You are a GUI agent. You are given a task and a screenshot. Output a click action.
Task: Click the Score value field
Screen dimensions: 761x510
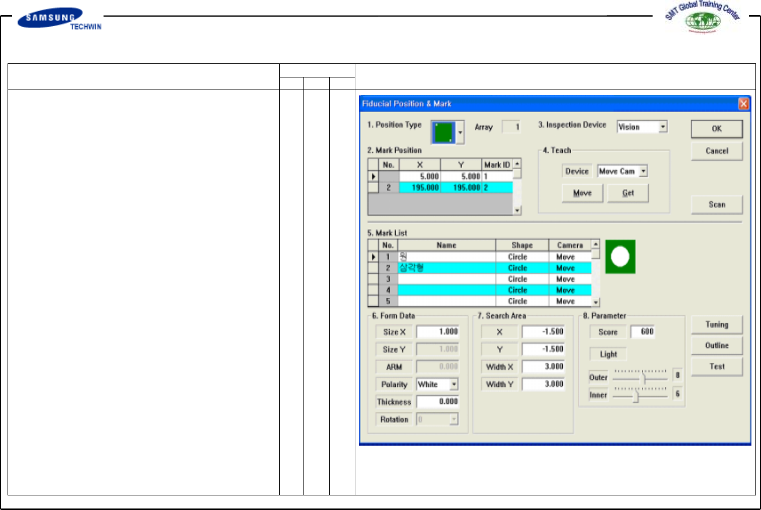tap(643, 332)
